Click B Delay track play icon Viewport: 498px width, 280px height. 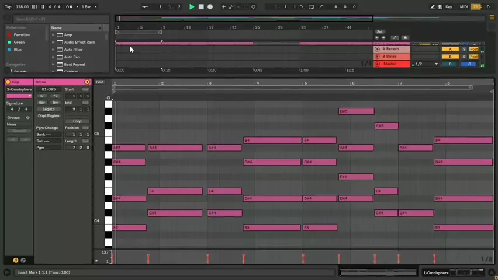click(x=378, y=57)
